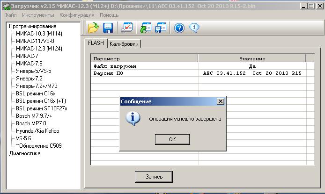The height and width of the screenshot is (194, 325).
Task: Open the Инструменты menu
Action: (x=38, y=15)
